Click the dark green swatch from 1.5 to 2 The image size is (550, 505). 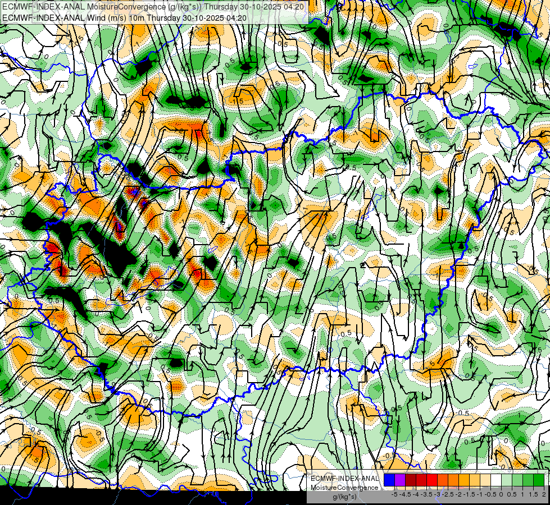(x=538, y=480)
